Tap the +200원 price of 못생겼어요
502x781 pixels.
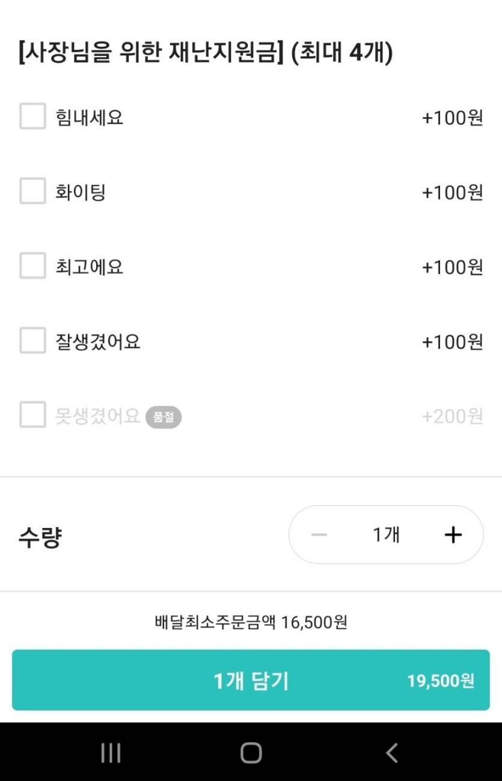click(x=452, y=416)
